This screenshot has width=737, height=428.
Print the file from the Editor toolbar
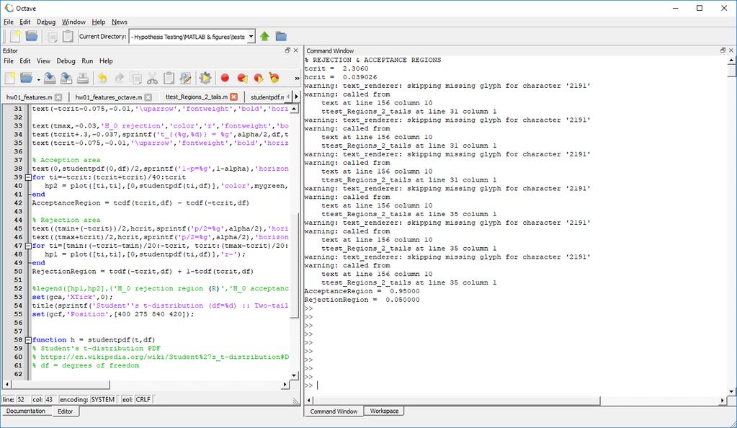pyautogui.click(x=83, y=78)
